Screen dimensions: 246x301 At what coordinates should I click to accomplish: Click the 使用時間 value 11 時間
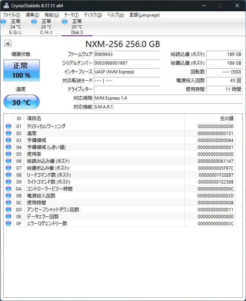224,89
